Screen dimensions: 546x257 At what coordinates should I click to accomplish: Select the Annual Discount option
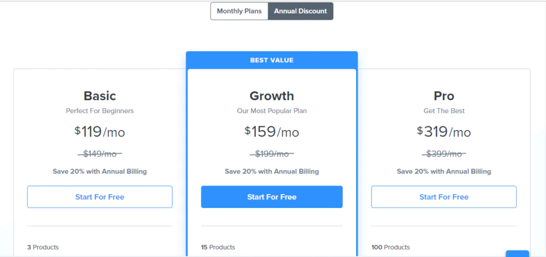pos(301,11)
